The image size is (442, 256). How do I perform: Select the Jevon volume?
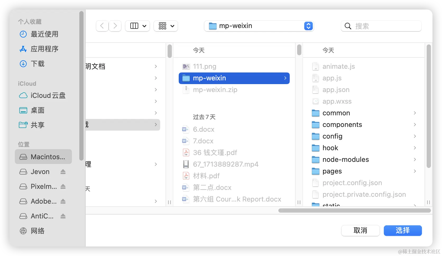40,172
